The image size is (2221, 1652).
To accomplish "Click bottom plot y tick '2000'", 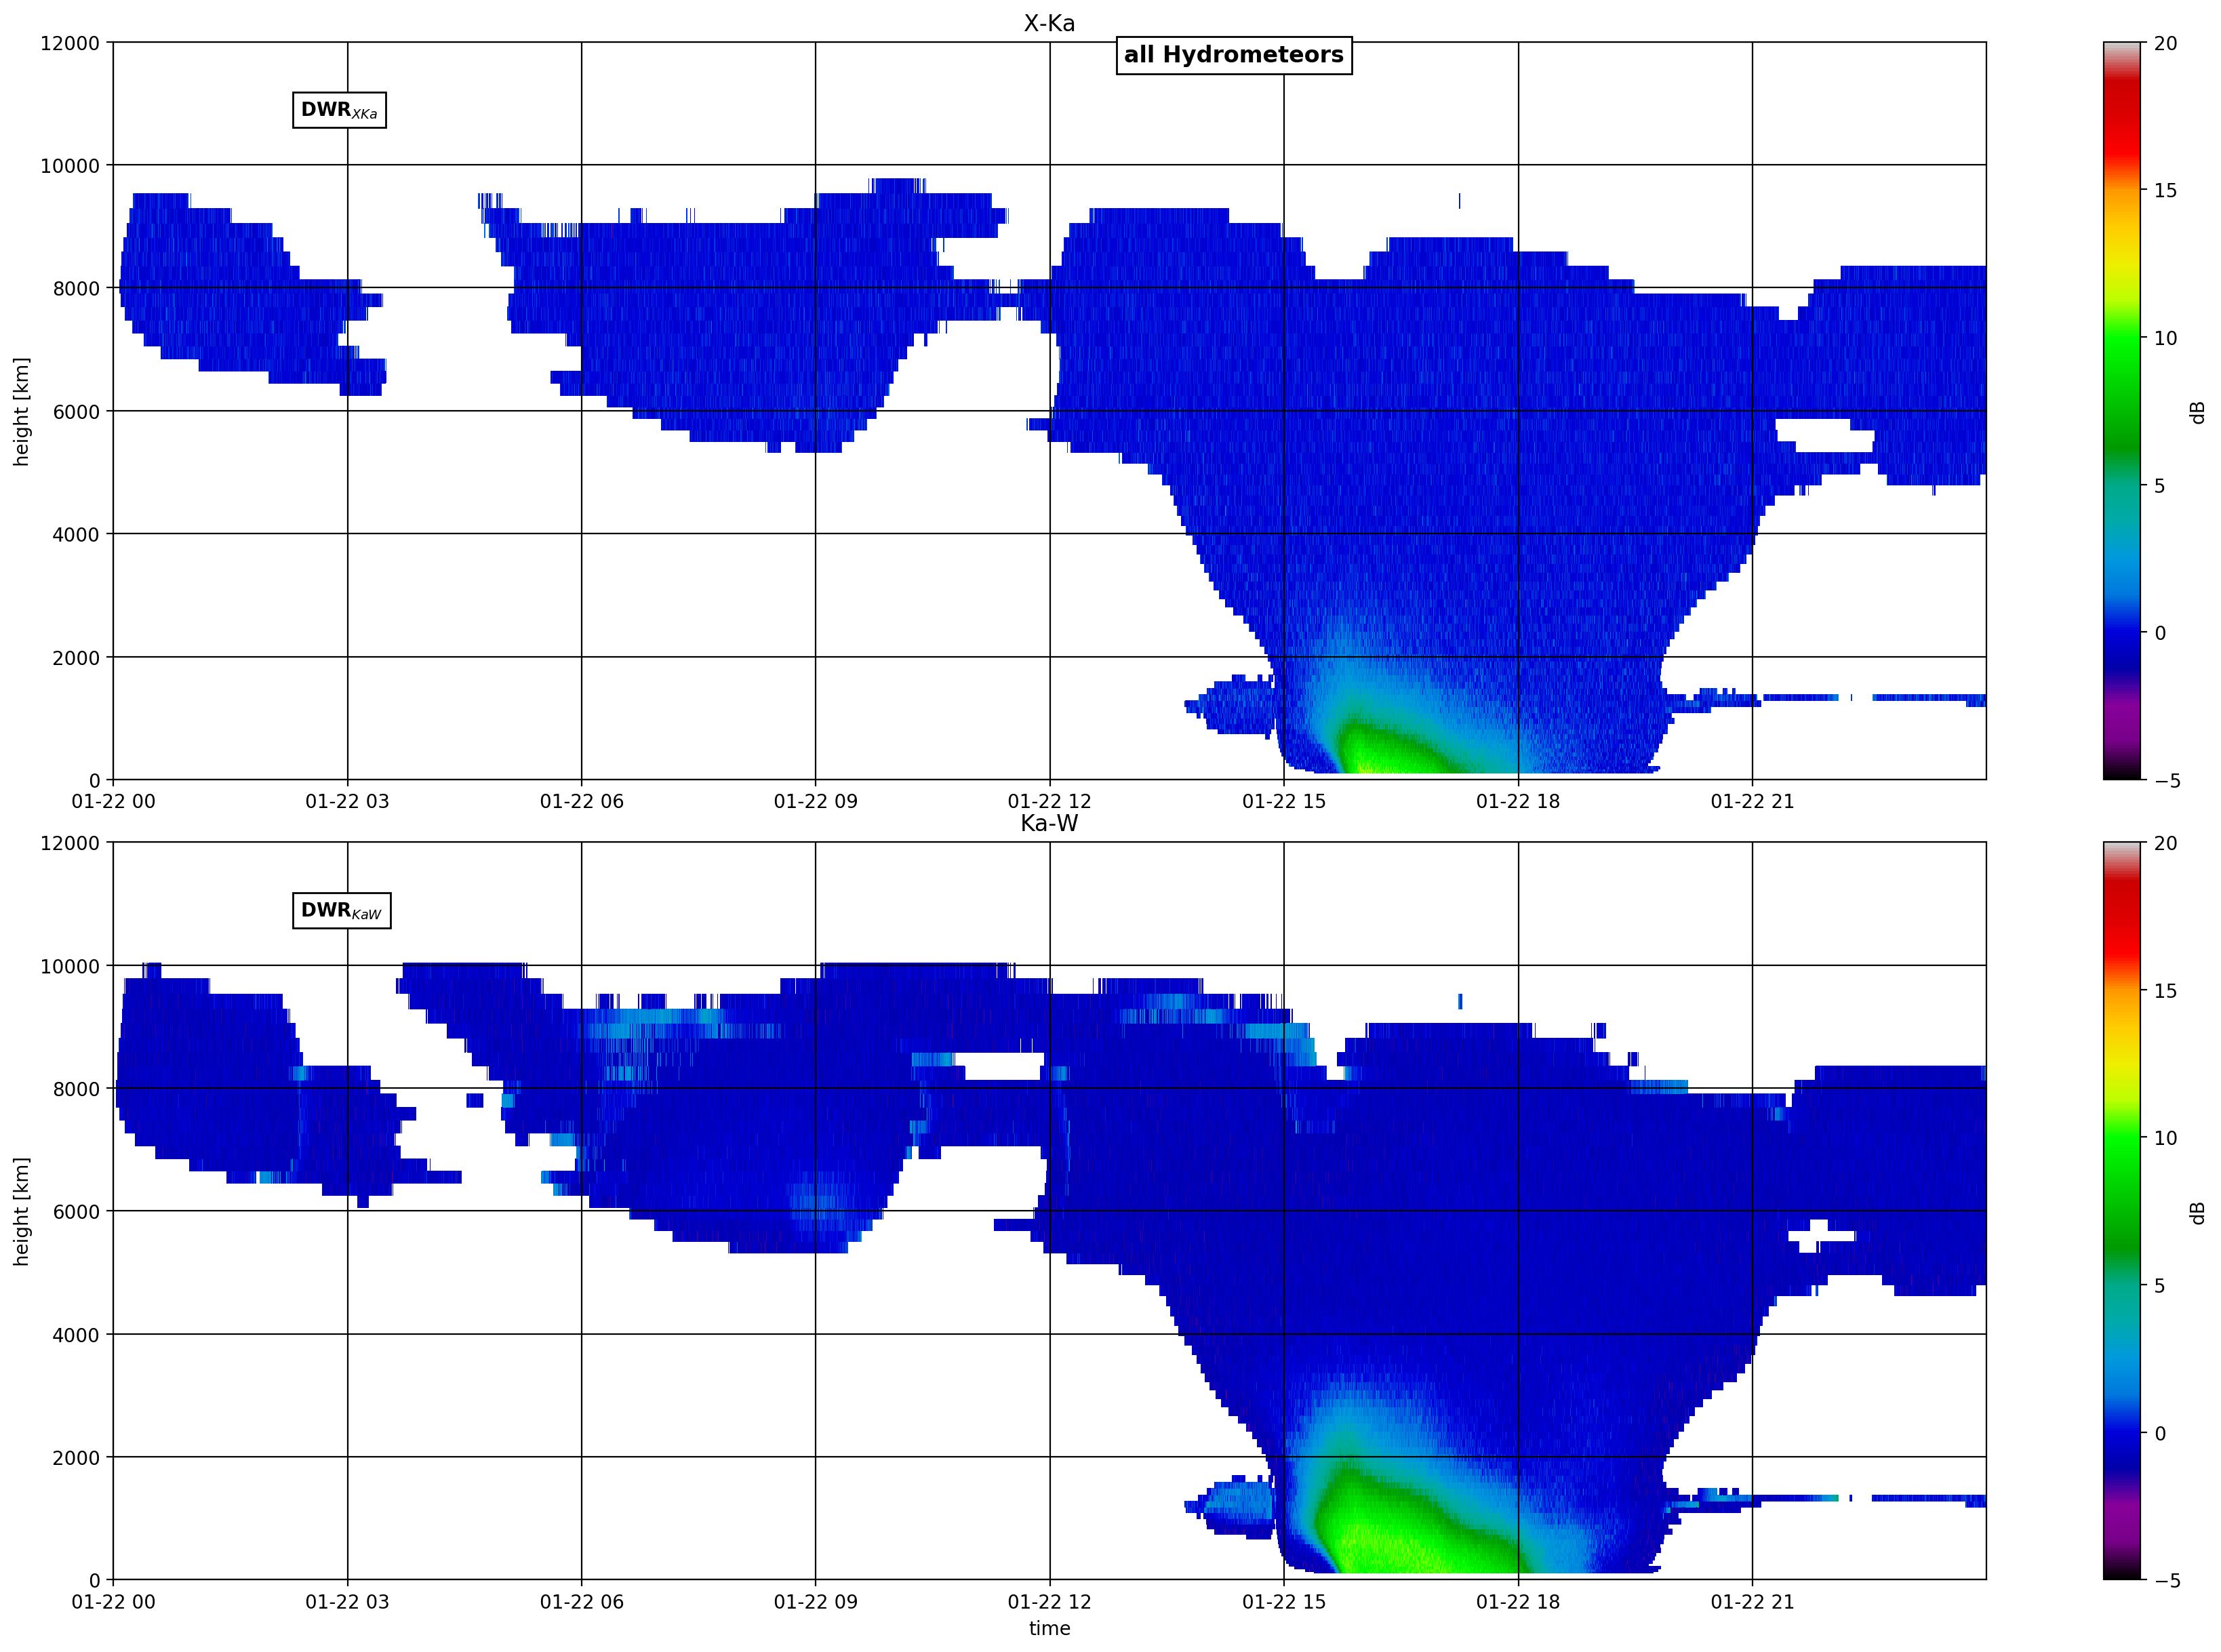I will click(76, 1458).
